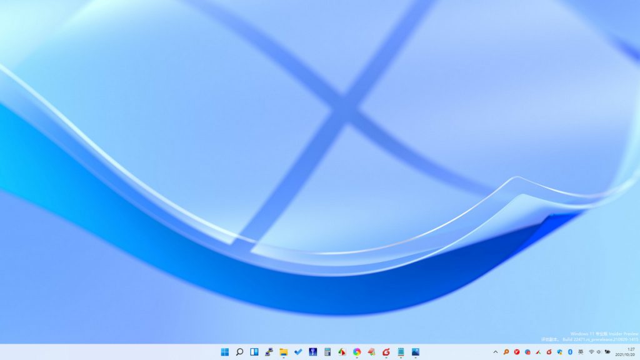640x360 pixels.
Task: Open the Windows Start menu
Action: (224, 352)
